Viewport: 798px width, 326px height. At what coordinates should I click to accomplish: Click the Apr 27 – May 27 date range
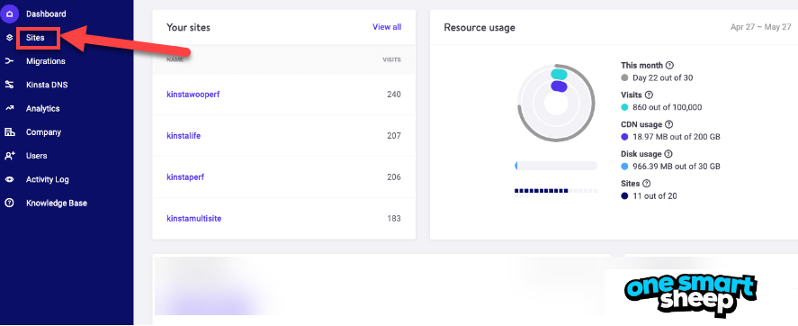(761, 28)
